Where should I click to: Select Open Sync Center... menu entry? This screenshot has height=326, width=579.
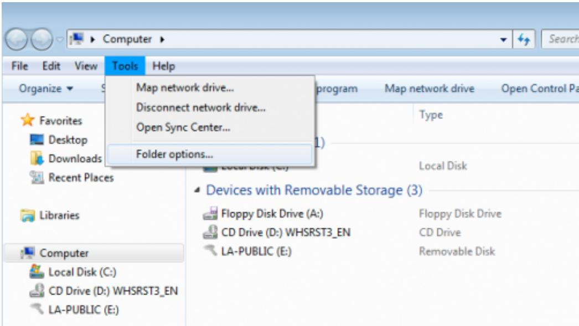click(210, 127)
